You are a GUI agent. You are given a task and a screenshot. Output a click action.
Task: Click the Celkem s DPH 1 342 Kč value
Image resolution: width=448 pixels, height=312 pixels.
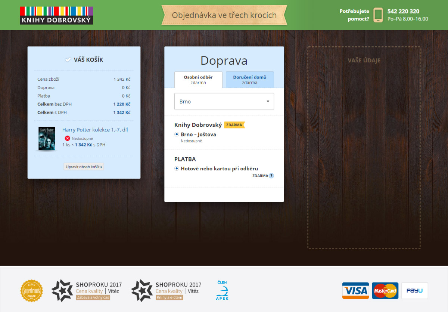coord(122,112)
